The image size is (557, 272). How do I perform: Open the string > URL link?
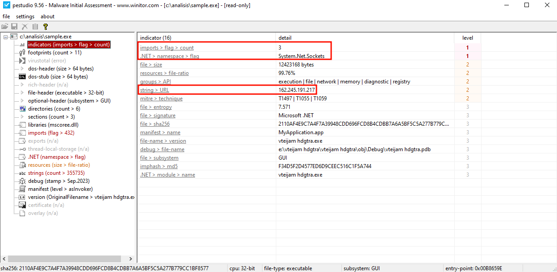(x=154, y=90)
